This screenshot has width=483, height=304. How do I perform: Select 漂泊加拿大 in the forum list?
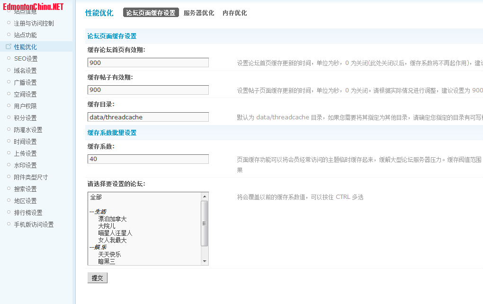coord(112,219)
